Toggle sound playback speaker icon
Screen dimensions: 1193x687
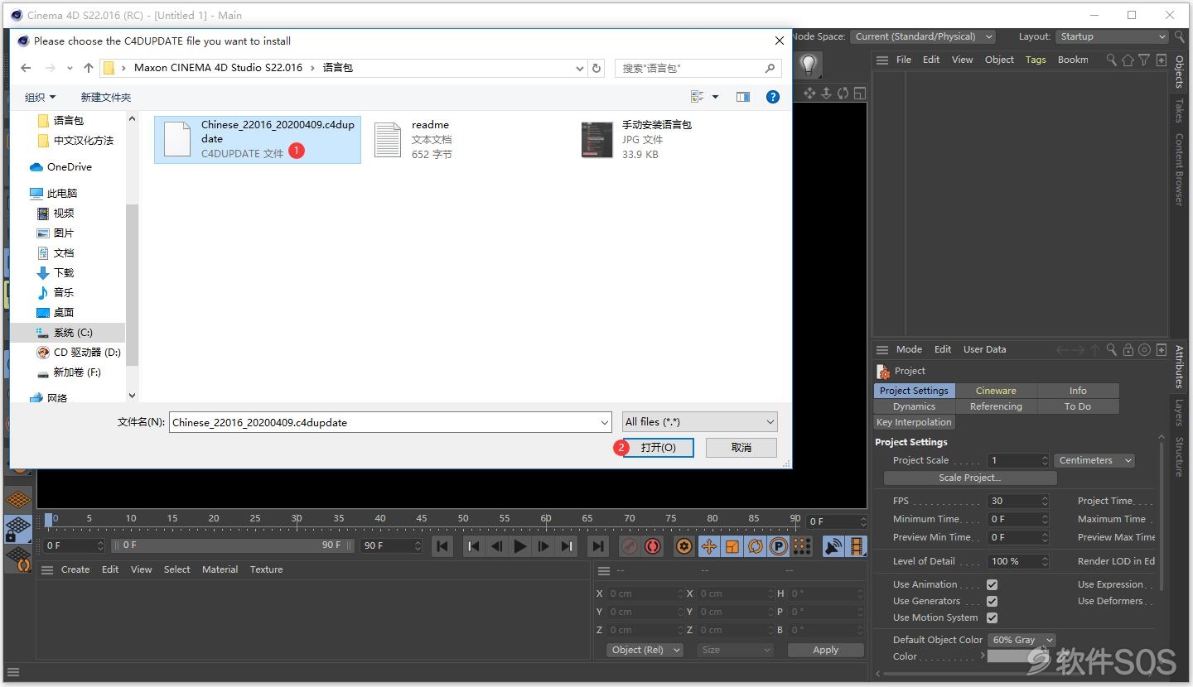[x=833, y=546]
